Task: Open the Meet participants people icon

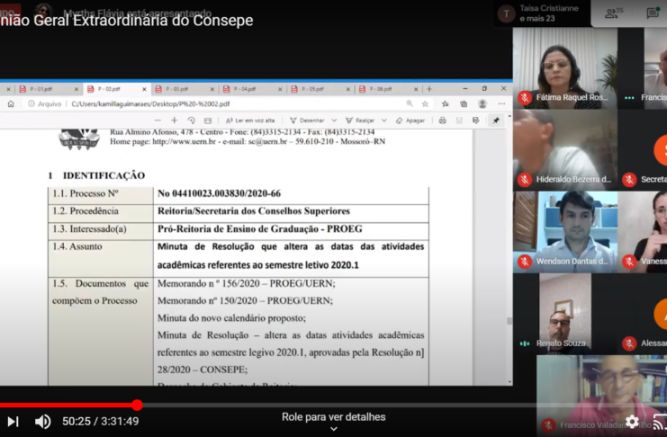Action: tap(613, 13)
